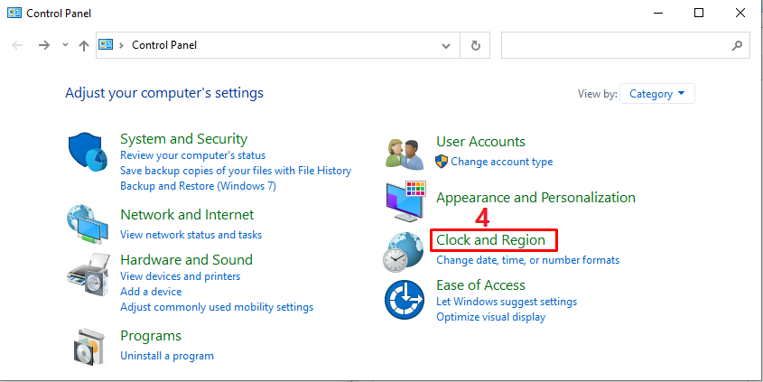Select Change account type link
Screen dimensions: 763x382
coord(501,162)
